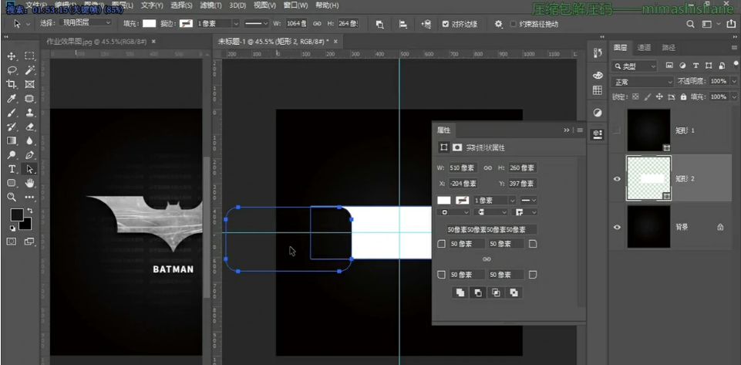
Task: Select the Crop tool
Action: point(12,85)
